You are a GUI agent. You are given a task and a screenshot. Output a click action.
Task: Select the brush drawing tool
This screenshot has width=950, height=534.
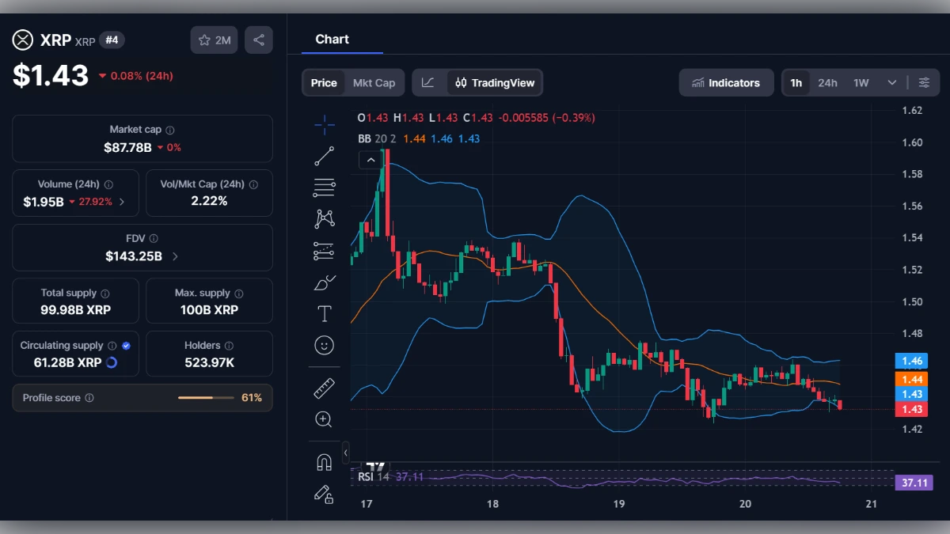click(x=324, y=282)
